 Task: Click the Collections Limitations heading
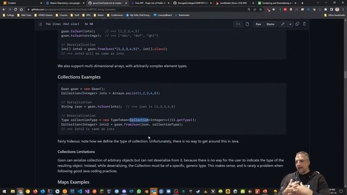click(x=76, y=152)
